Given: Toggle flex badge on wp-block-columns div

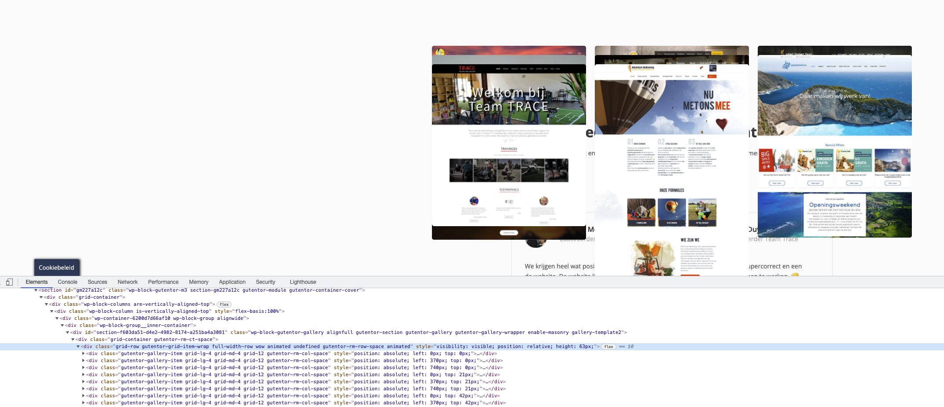Looking at the screenshot, I should [x=224, y=304].
